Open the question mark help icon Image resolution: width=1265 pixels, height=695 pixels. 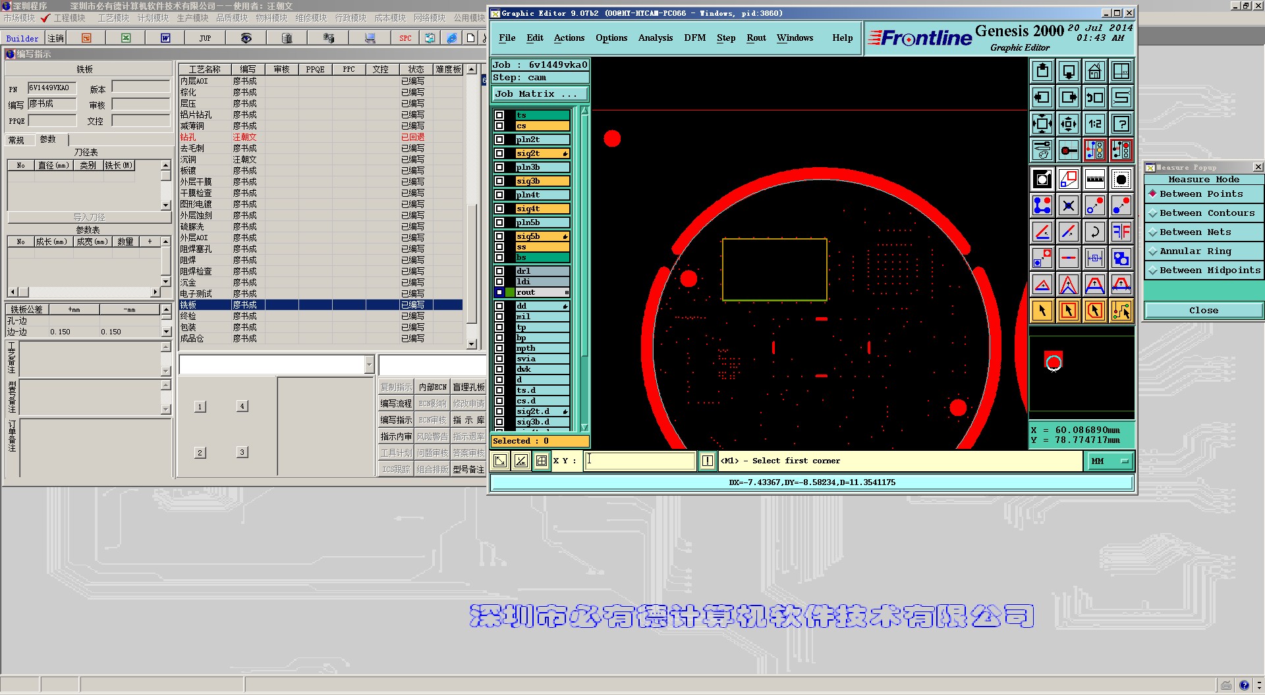point(1121,124)
